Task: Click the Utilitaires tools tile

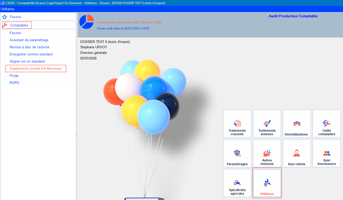Action: [267, 183]
